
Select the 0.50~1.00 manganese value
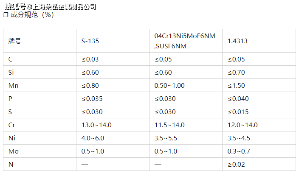click(169, 86)
